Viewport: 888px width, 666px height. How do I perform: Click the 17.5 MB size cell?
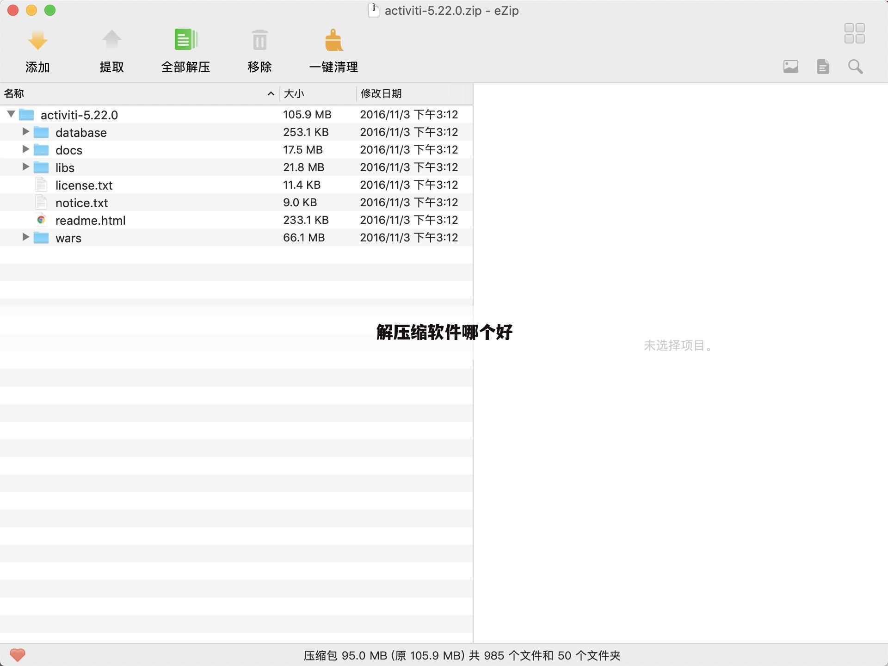pos(303,149)
